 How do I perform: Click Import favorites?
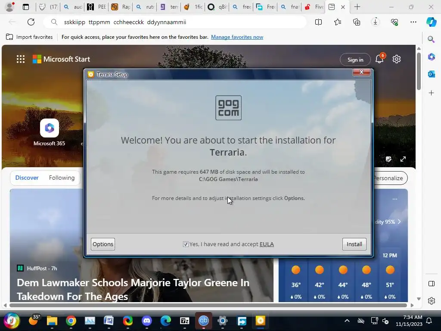[29, 37]
